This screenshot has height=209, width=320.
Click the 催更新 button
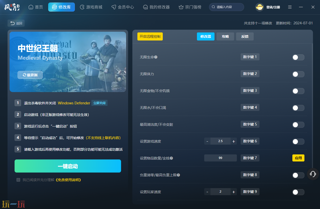30,75
